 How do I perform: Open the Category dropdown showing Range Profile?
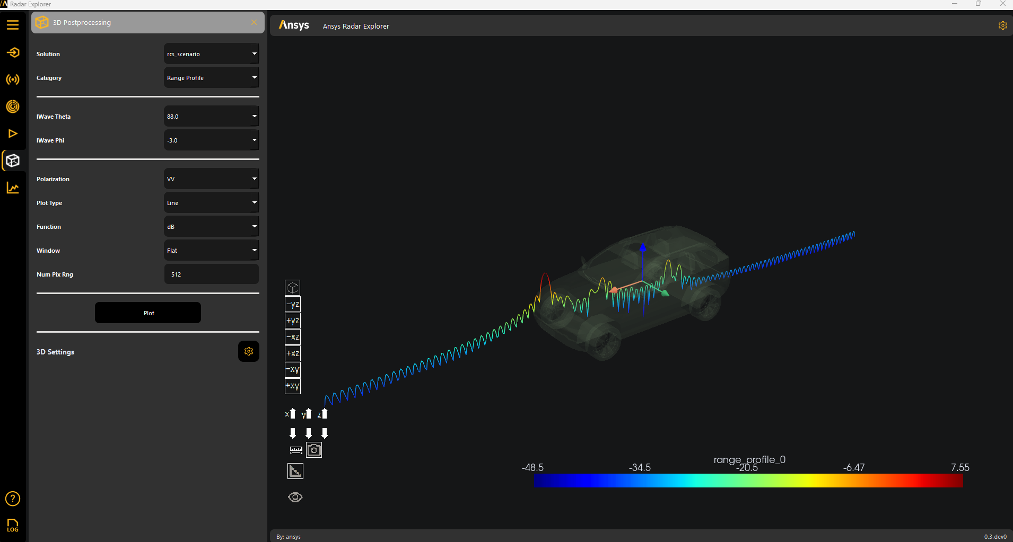click(x=211, y=78)
